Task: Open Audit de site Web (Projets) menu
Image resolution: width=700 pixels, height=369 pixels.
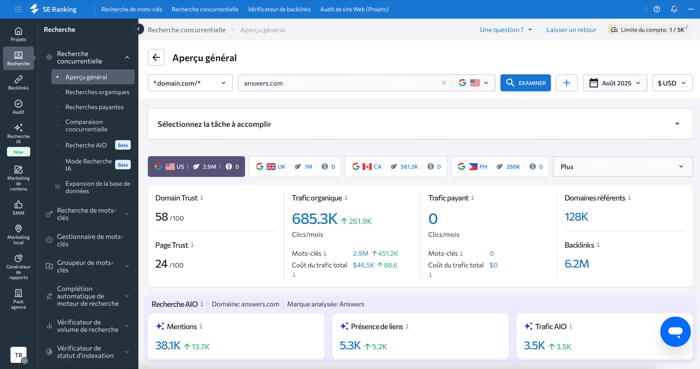Action: 354,9
